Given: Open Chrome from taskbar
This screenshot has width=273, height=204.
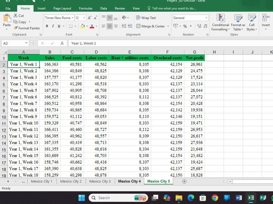Looking at the screenshot, I should (x=215, y=198).
